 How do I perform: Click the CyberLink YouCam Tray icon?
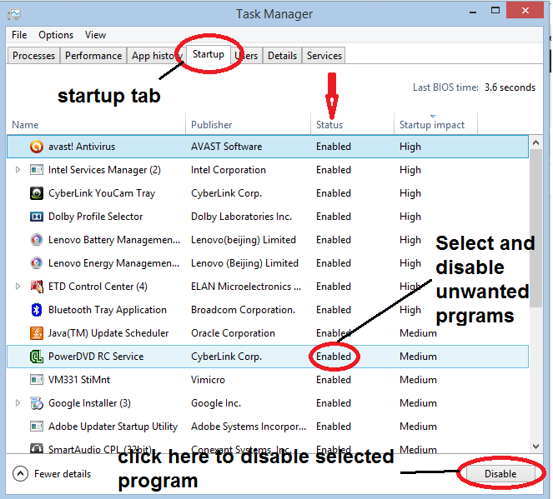click(x=37, y=193)
